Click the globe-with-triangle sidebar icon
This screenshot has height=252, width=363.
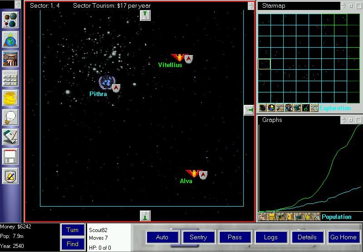[x=10, y=40]
